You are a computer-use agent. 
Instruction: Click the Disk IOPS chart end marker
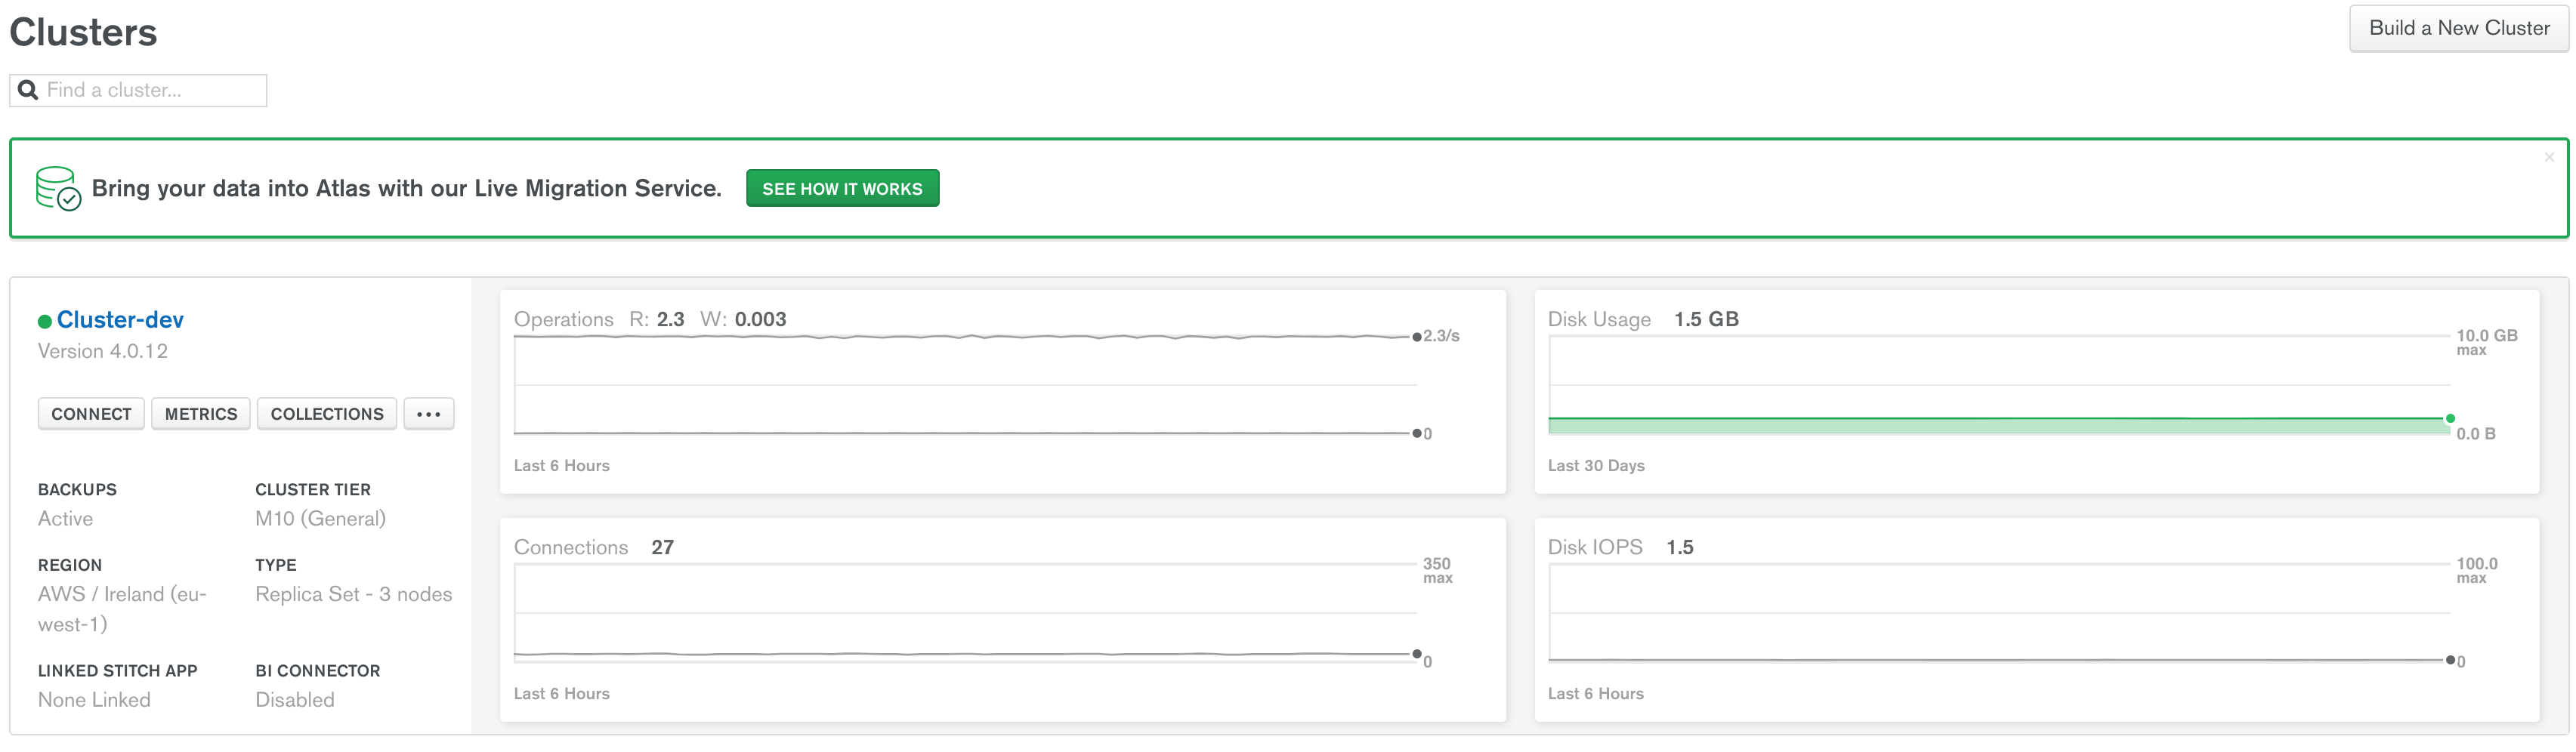[2450, 660]
